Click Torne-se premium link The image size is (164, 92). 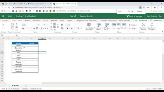pos(134,16)
